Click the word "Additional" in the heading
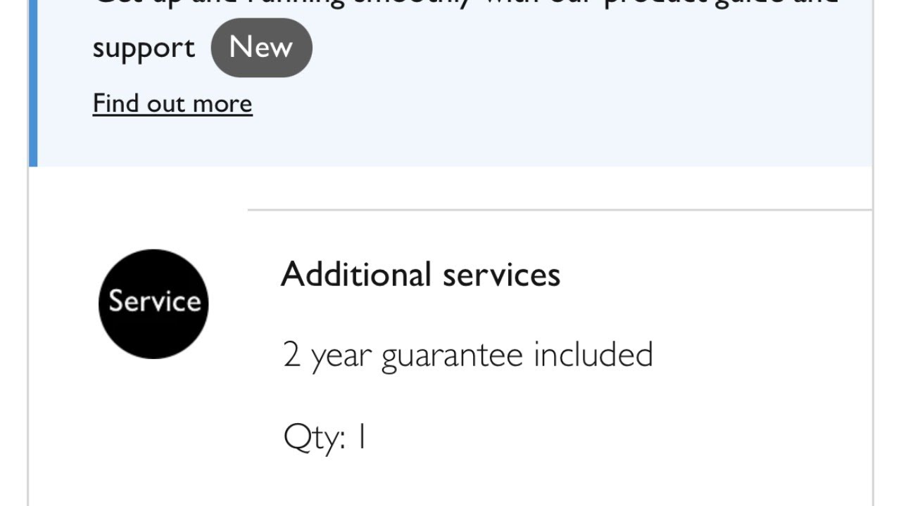901x506 pixels. click(355, 274)
